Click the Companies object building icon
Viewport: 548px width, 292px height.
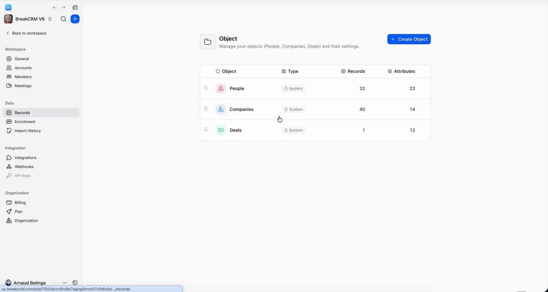click(x=221, y=109)
